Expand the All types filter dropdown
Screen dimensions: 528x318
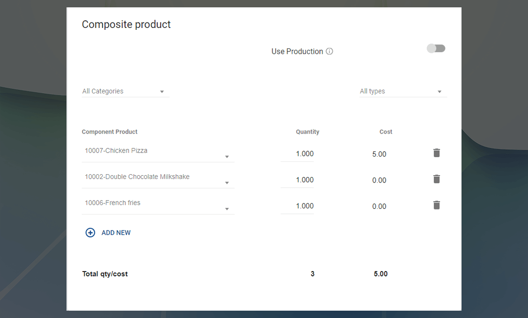pos(402,91)
